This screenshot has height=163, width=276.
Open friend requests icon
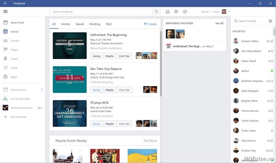tap(167, 12)
